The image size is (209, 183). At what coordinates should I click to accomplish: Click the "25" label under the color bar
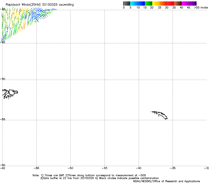pyautogui.click(x=160, y=8)
